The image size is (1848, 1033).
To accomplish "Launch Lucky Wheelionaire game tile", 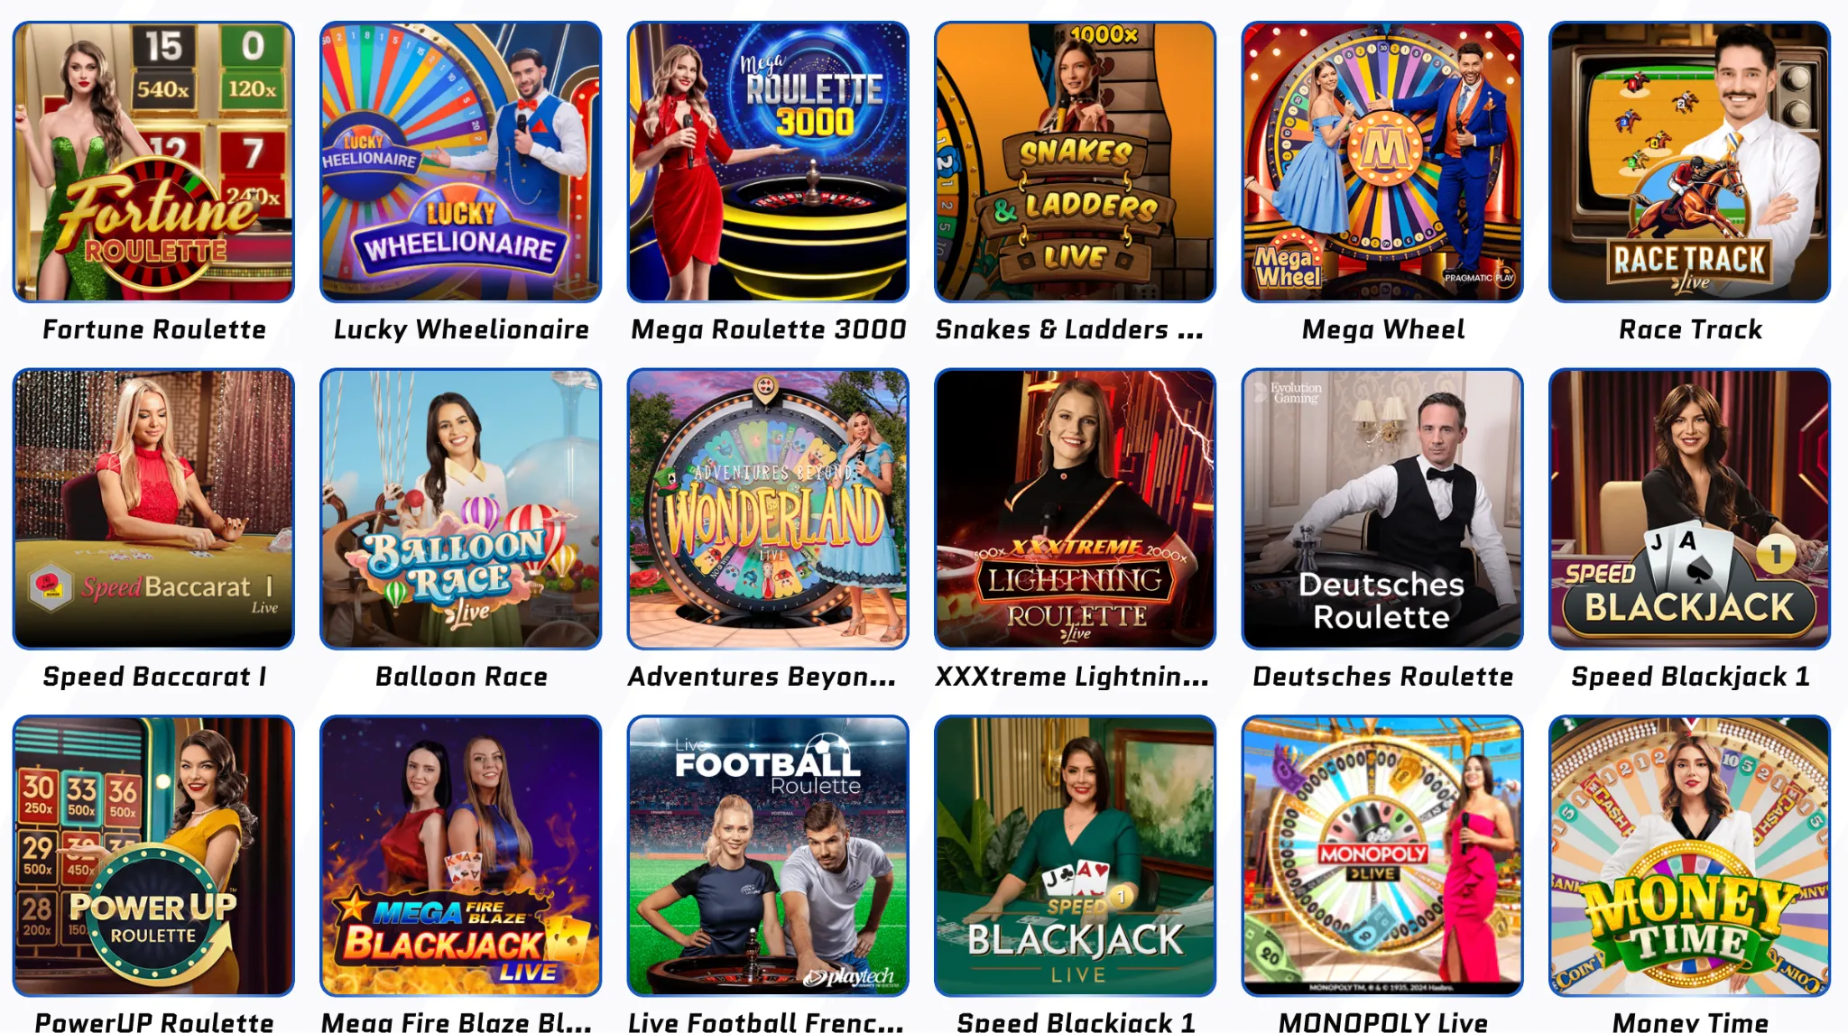I will 461,162.
